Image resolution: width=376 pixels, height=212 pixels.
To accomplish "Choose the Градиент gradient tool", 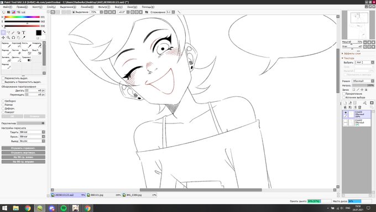I will tap(27, 59).
